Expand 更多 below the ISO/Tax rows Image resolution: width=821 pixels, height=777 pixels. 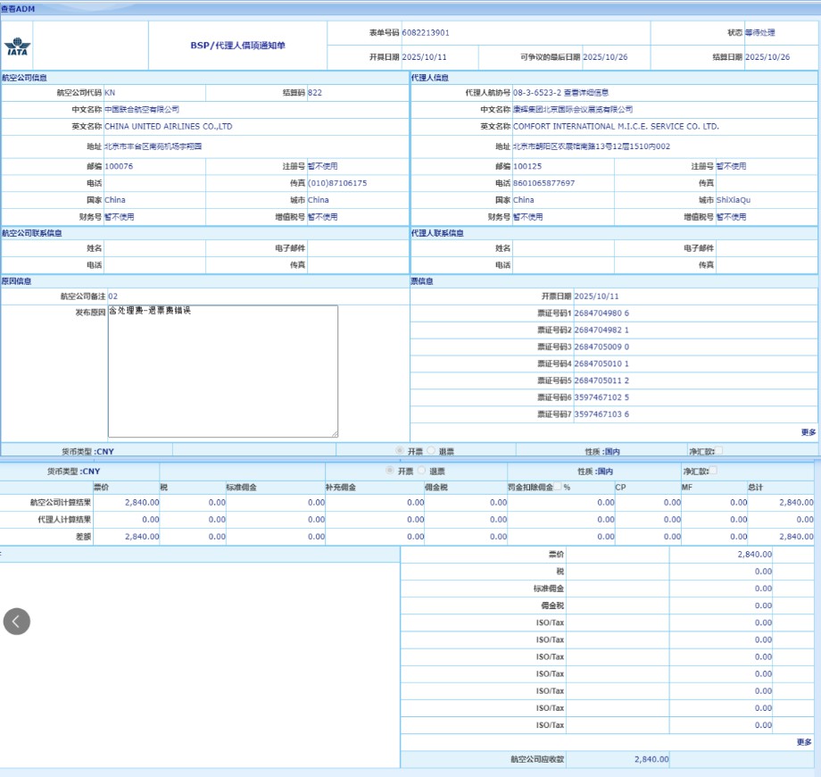tap(803, 742)
